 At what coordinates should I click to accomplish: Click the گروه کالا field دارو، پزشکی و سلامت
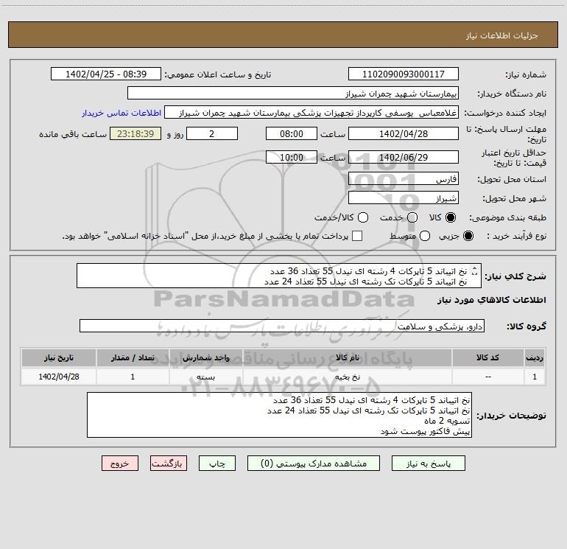pos(282,326)
